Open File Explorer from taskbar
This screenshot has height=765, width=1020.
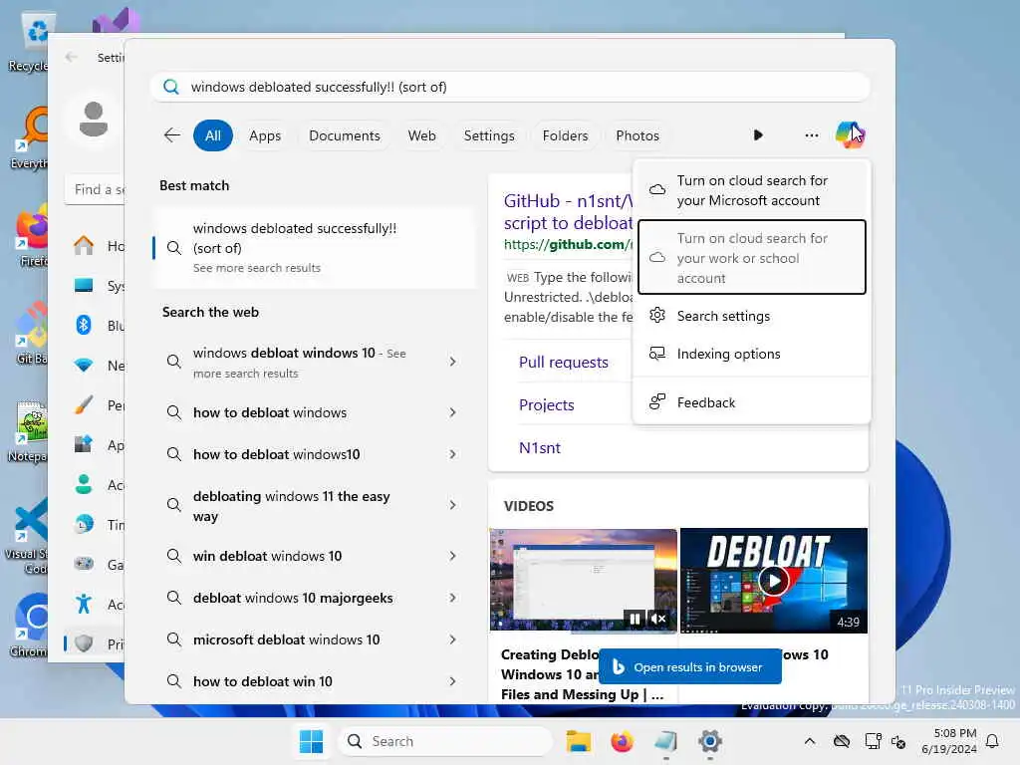click(x=578, y=741)
